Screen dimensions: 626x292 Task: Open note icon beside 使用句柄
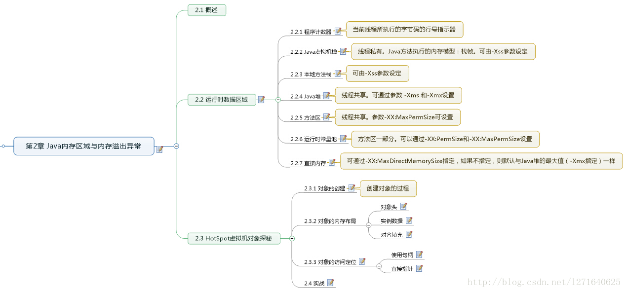pos(419,255)
